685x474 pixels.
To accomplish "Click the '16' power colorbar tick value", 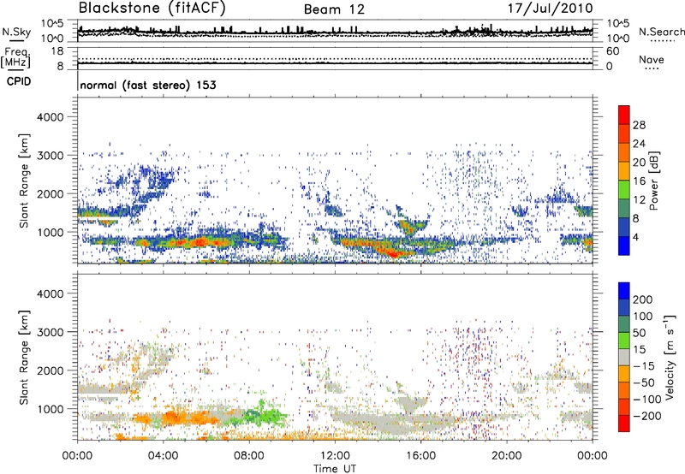I will 639,181.
